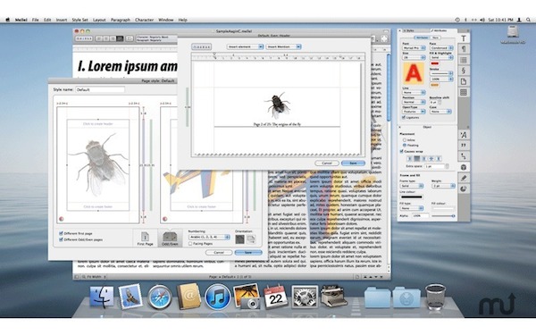Cancel the Page style dialog
The image size is (536, 335).
point(219,252)
